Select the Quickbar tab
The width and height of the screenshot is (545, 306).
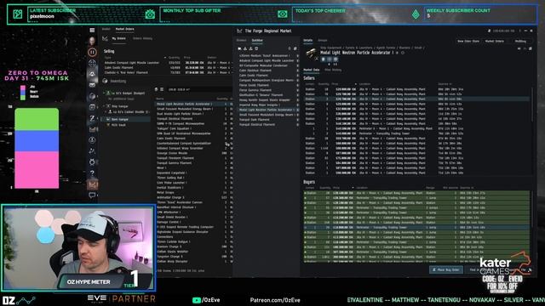click(x=257, y=40)
